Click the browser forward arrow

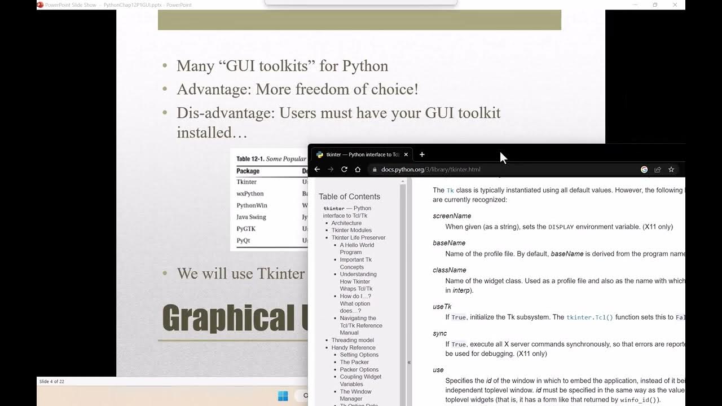tap(331, 169)
